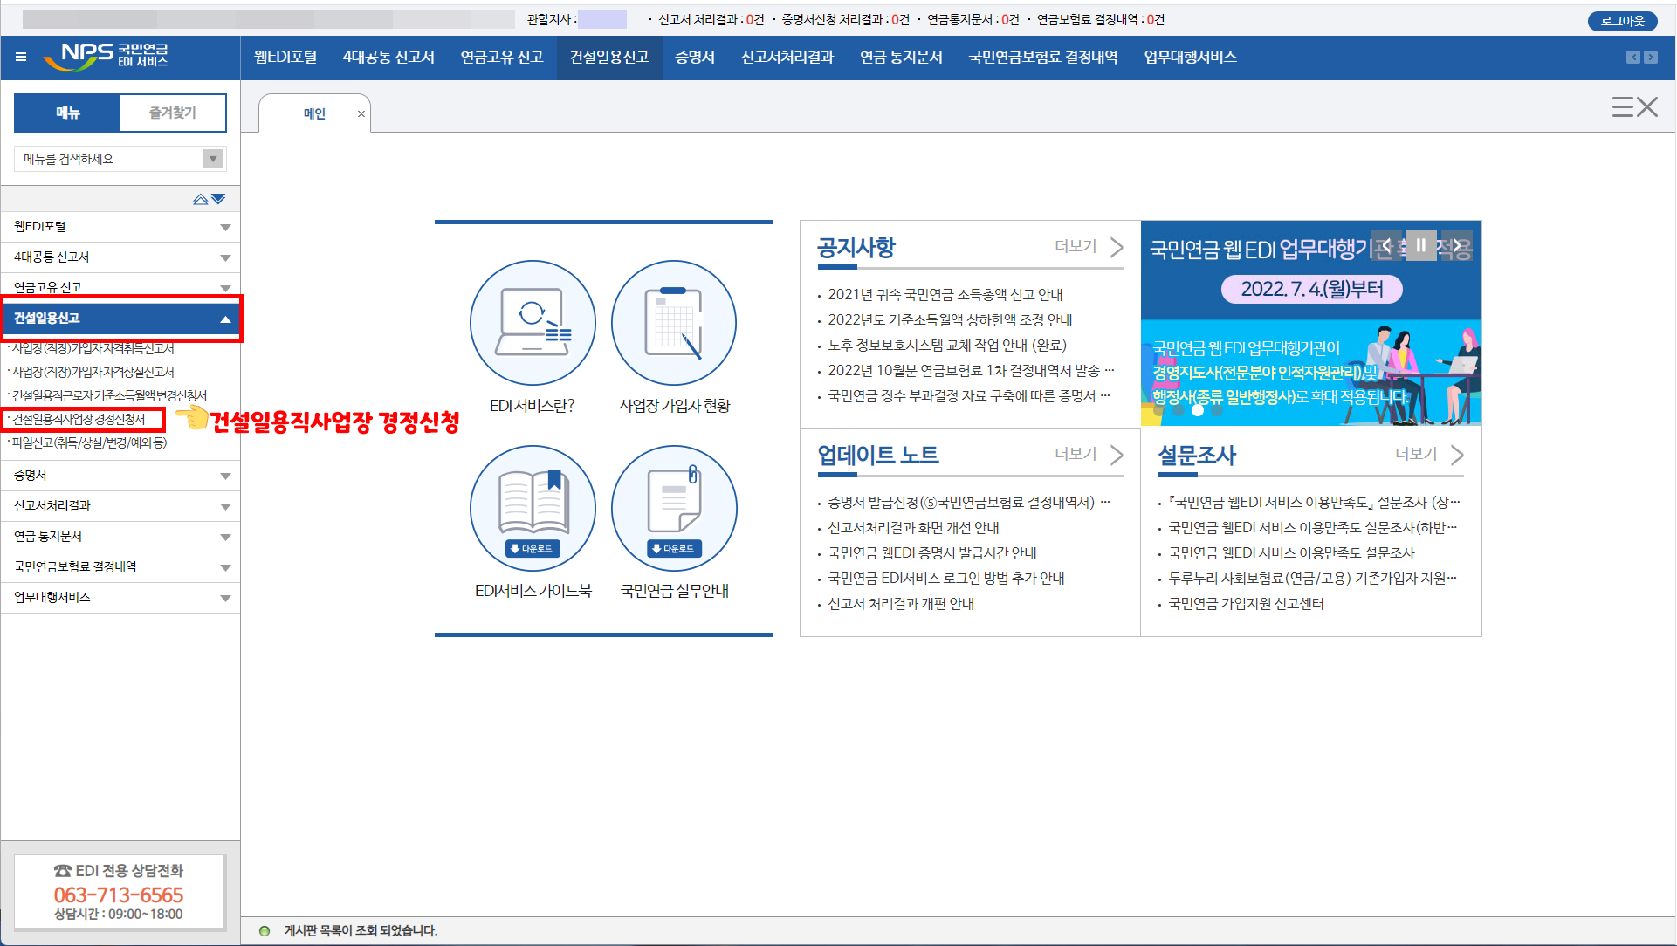Screen dimensions: 1677x946
Task: Open the menu search dropdown arrow
Action: [213, 159]
